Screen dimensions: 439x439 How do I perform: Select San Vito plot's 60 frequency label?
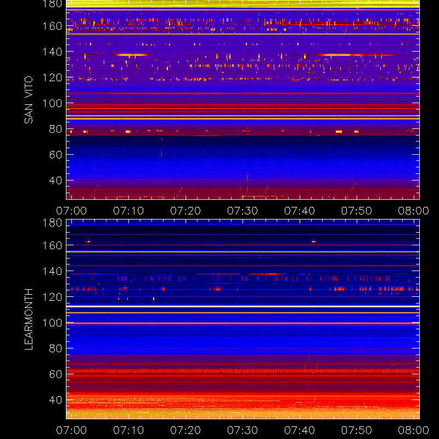pos(56,155)
